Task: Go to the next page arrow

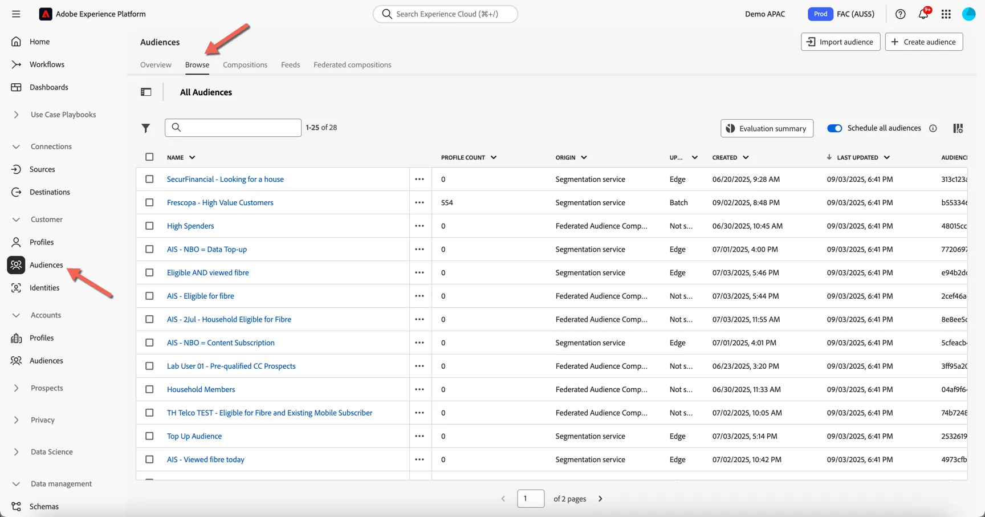Action: [600, 499]
